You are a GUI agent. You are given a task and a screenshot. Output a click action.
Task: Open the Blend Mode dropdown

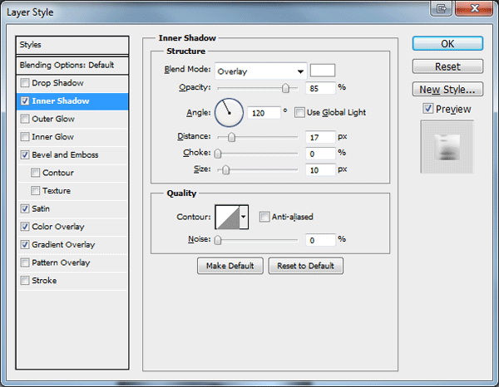coord(260,71)
